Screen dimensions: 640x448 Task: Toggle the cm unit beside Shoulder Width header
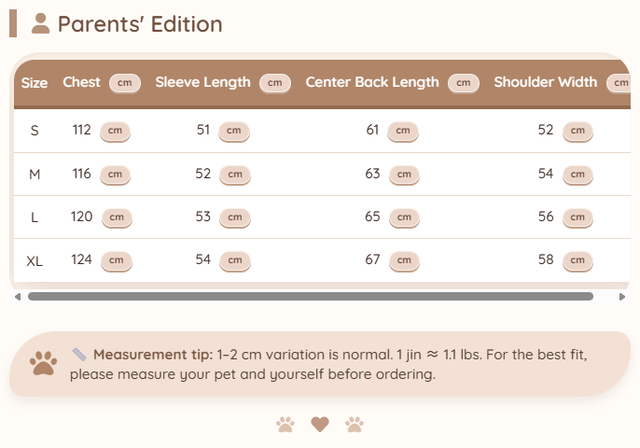pyautogui.click(x=619, y=83)
